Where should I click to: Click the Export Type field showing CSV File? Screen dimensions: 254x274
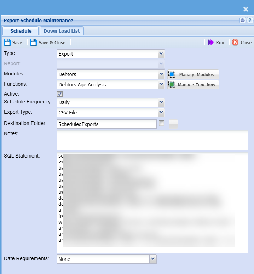click(108, 113)
